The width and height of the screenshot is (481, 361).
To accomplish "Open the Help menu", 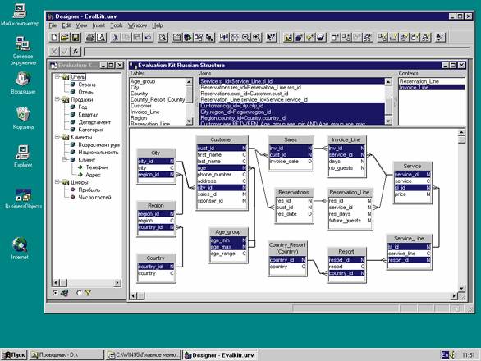I will click(158, 25).
